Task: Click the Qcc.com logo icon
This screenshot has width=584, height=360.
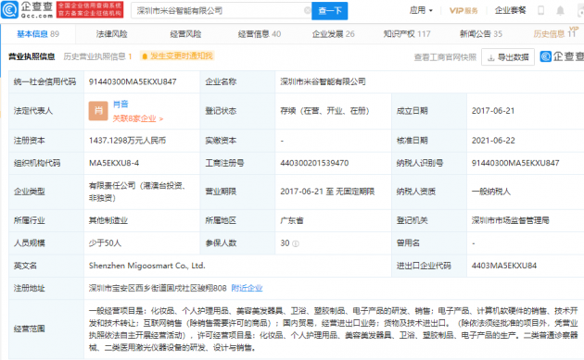Action: pyautogui.click(x=9, y=10)
